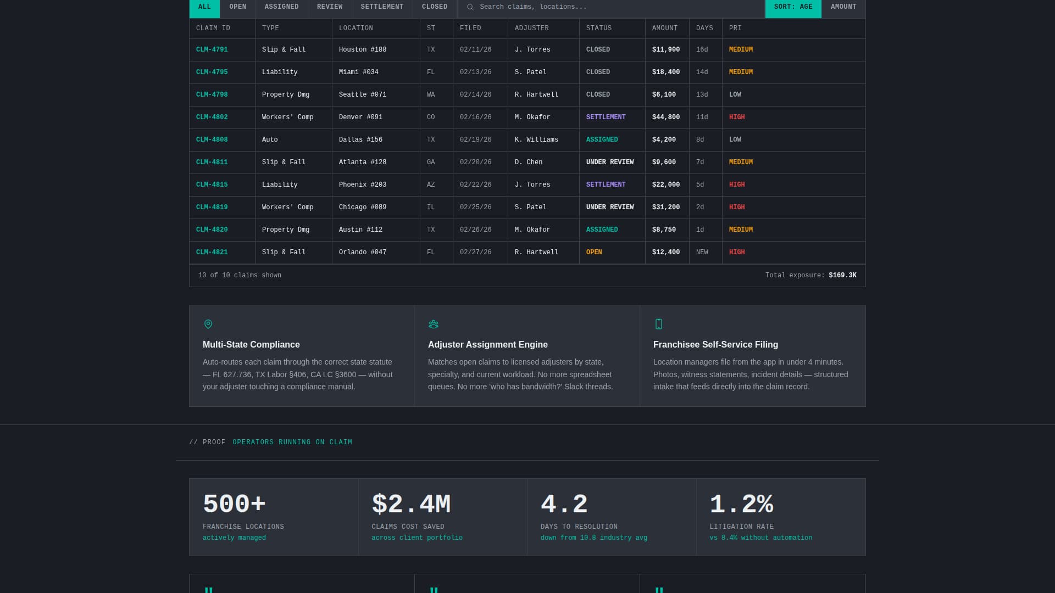Click the AMOUNT column header
Viewport: 1055px width, 593px height.
[665, 28]
